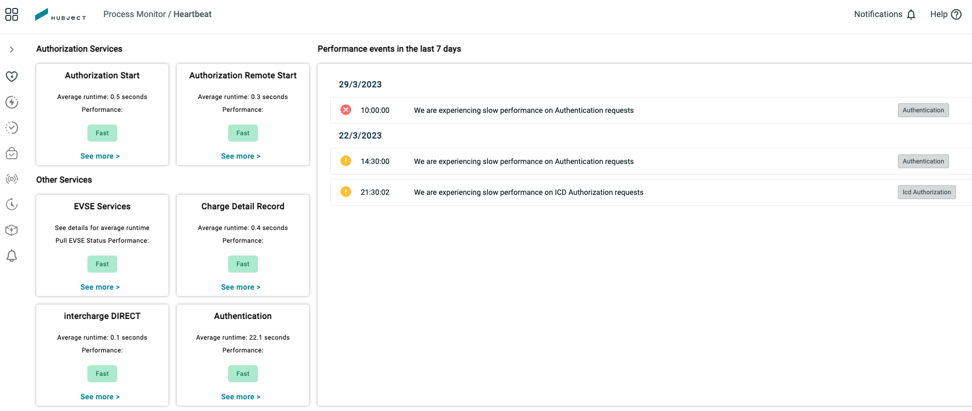Click the 14:30:00 timestamp
Viewport: 972px width, 411px height.
pyautogui.click(x=375, y=161)
